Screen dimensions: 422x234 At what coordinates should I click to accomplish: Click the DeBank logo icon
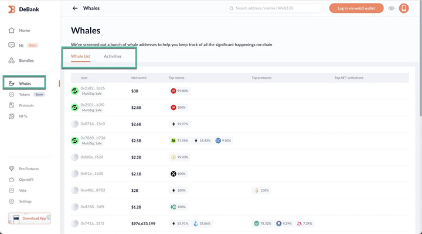pos(12,9)
